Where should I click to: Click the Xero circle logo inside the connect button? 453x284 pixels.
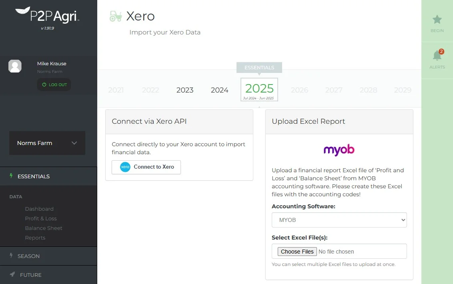point(124,168)
